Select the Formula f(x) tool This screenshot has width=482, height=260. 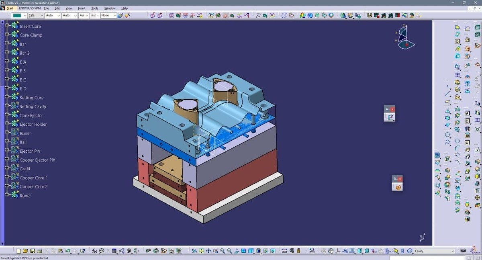[x=95, y=251]
